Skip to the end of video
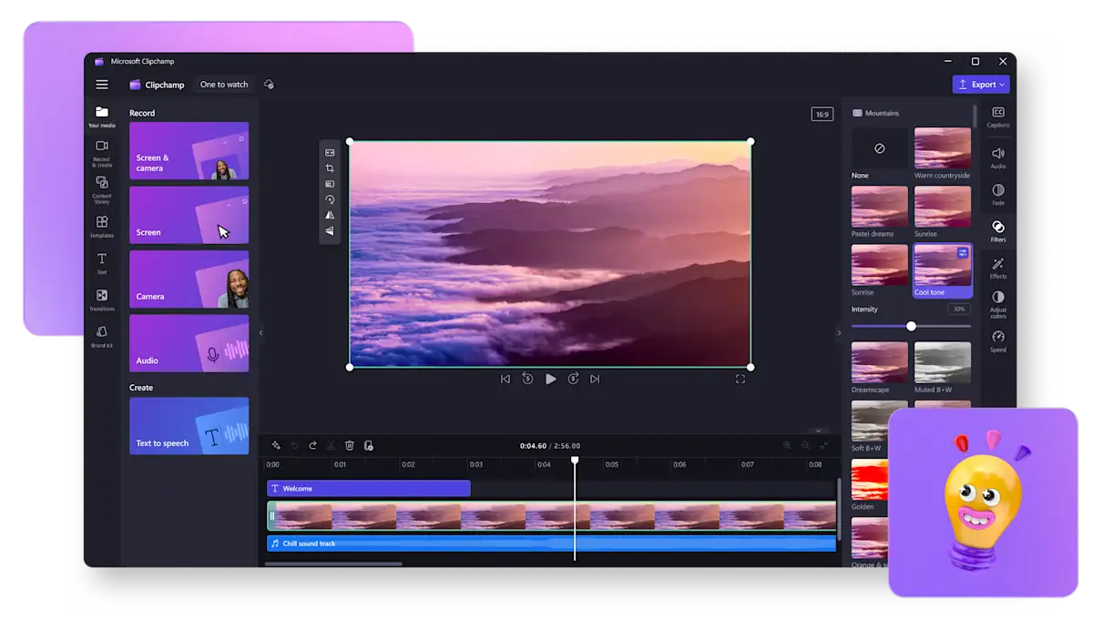Viewport: 1093px width, 619px height. pyautogui.click(x=595, y=379)
